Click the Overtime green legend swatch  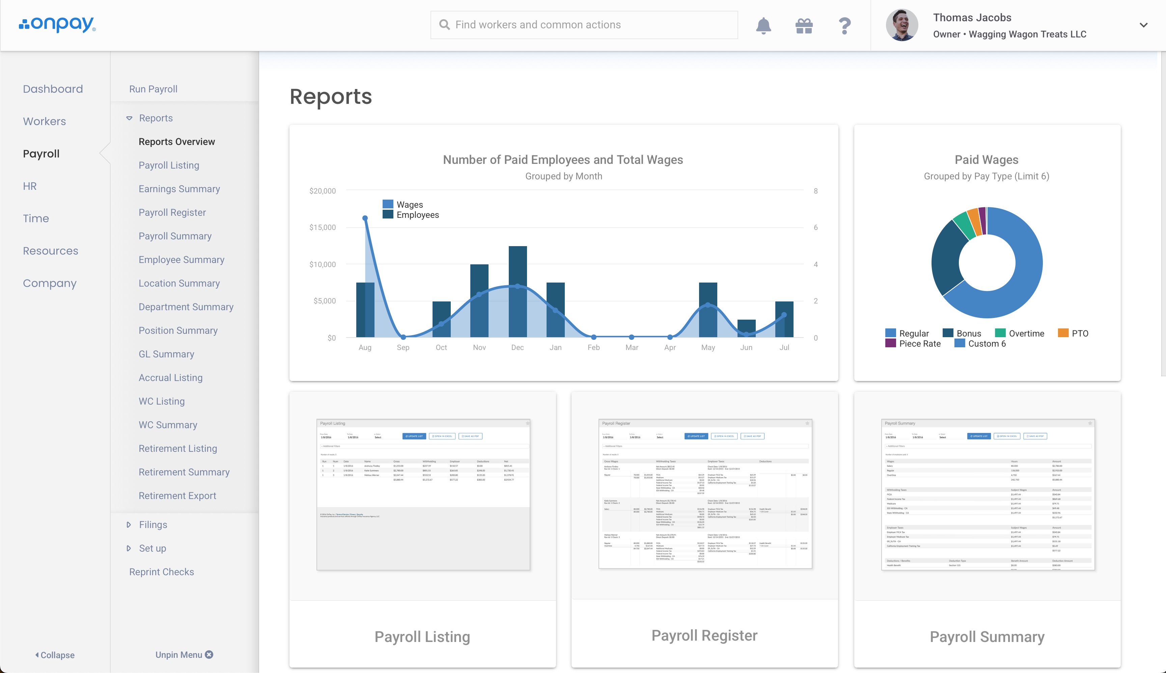[1000, 333]
